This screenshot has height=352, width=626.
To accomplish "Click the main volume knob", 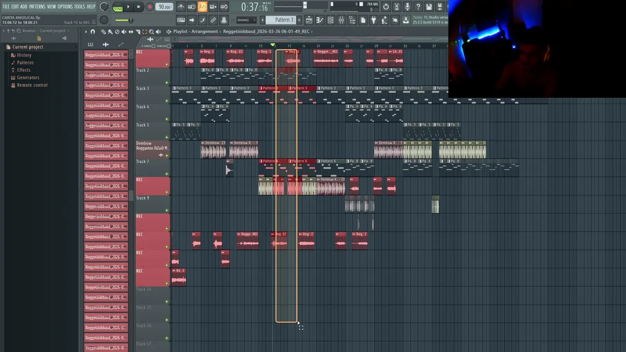I will point(104,6).
